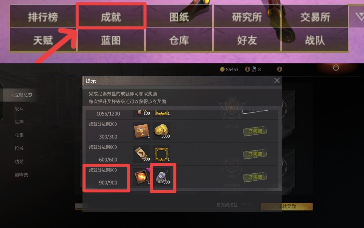Select the explosion framed reward icon
The height and width of the screenshot is (228, 364).
(x=142, y=177)
